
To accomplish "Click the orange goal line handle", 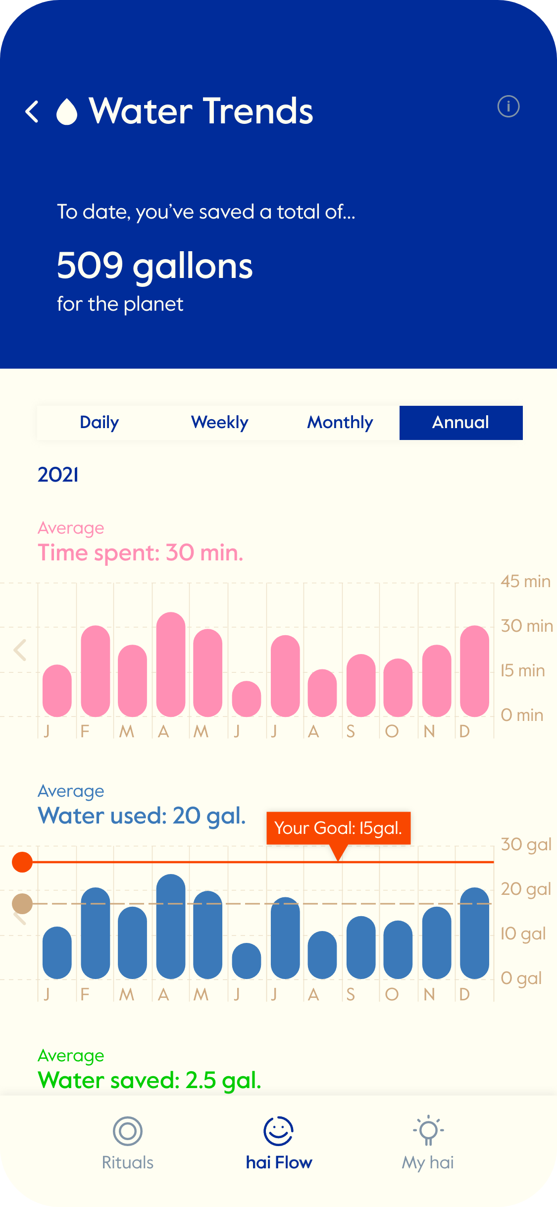I will (x=22, y=862).
